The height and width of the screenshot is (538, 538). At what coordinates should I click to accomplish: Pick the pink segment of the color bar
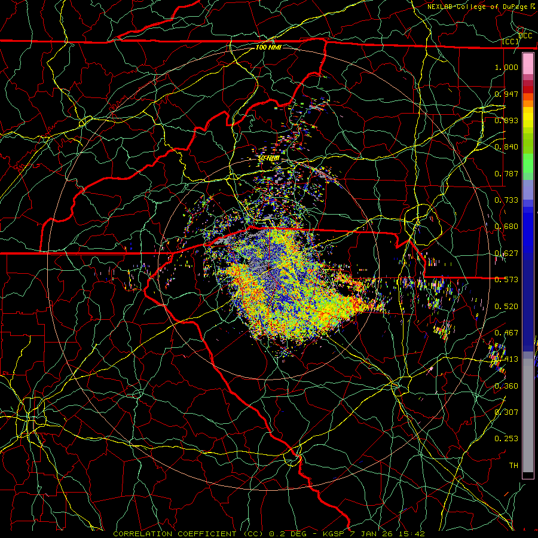pos(528,64)
